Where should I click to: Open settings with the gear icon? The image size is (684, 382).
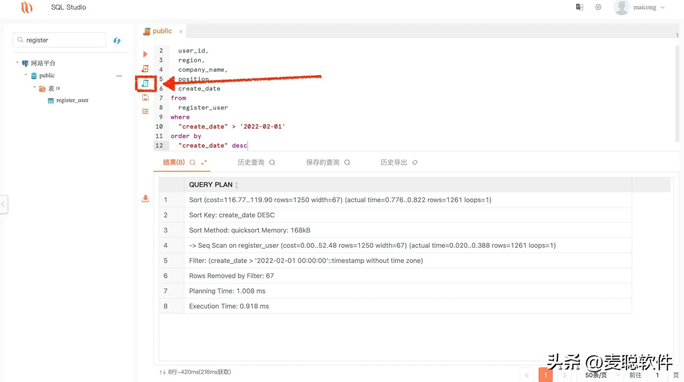(598, 7)
